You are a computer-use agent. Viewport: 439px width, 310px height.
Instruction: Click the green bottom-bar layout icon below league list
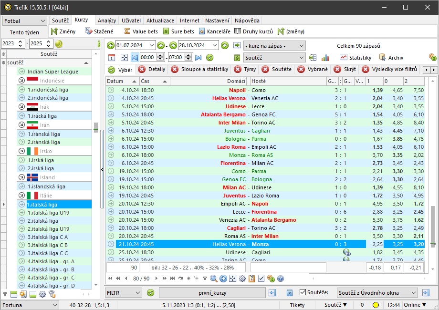click(x=33, y=294)
